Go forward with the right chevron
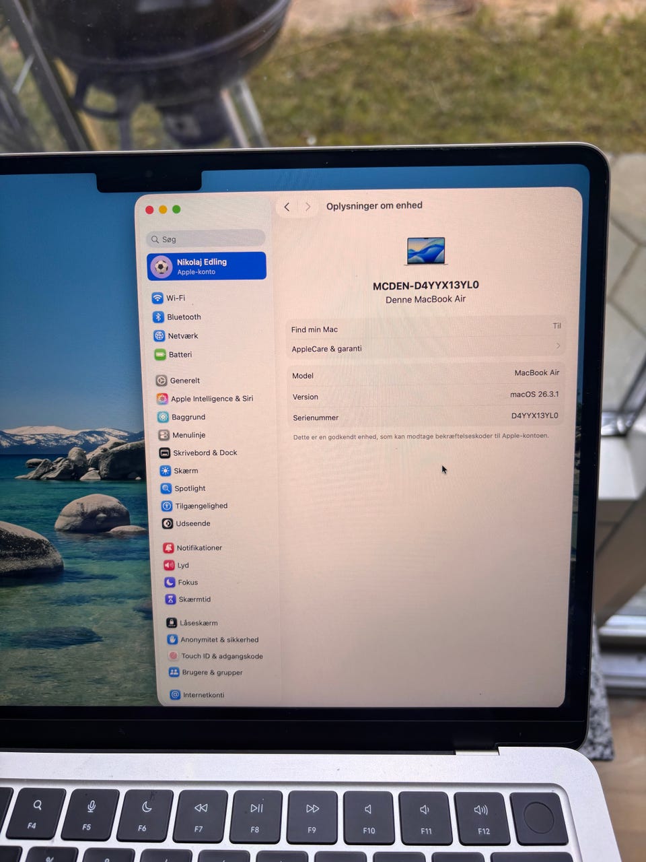 point(308,207)
